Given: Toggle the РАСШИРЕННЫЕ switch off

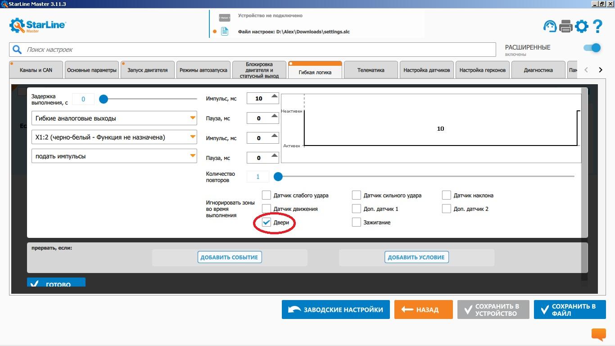Looking at the screenshot, I should 592,48.
